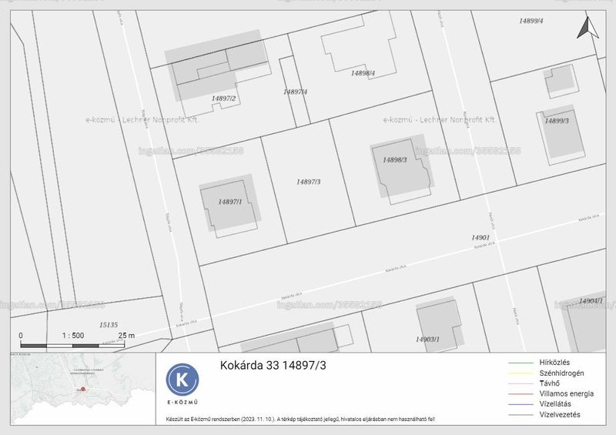This screenshot has height=435, width=616.
Task: Select parcel 14898/3 building footprint
Action: pos(401,169)
